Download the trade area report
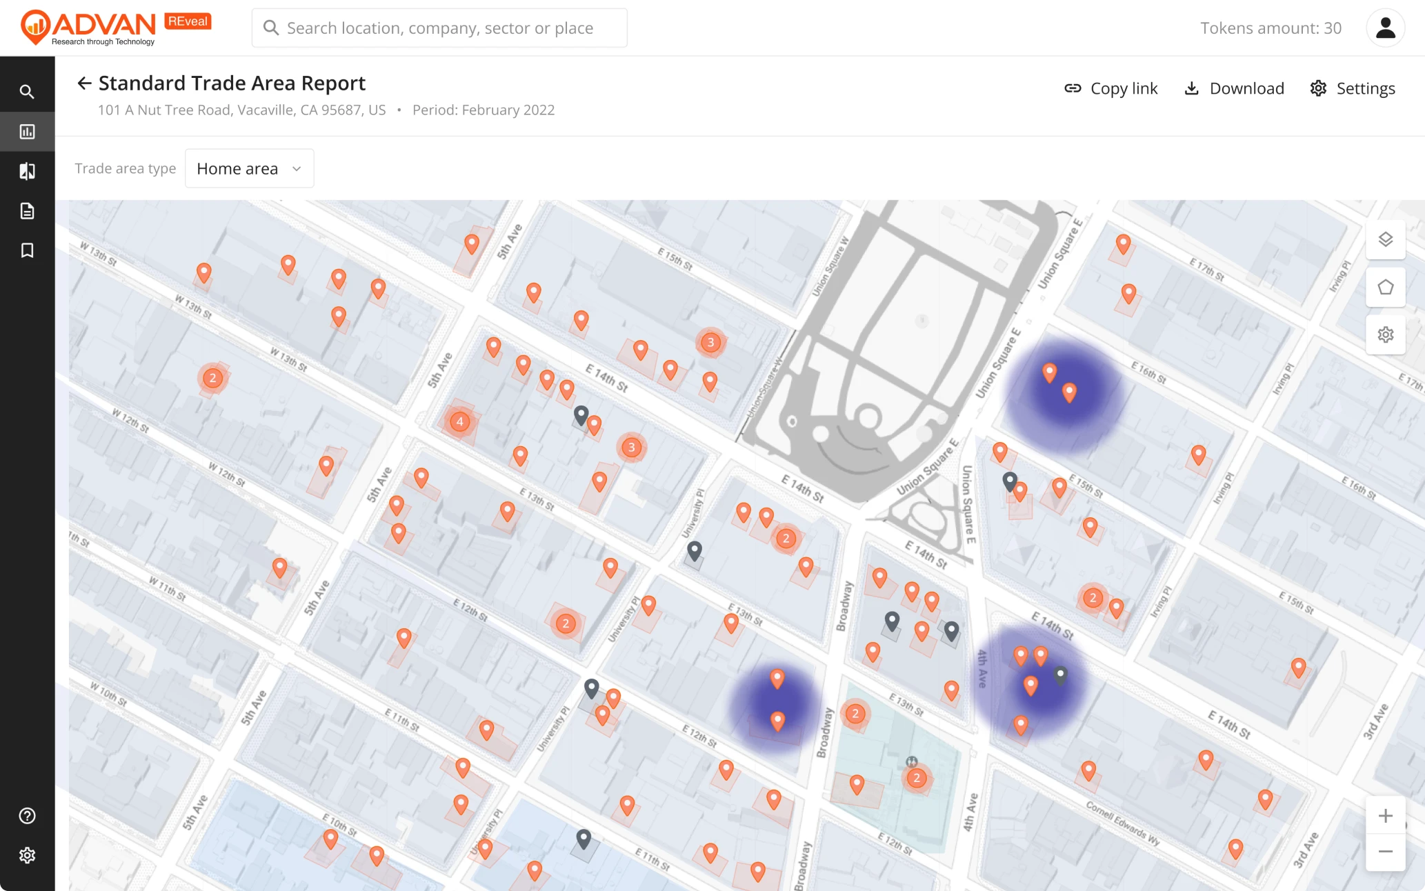This screenshot has width=1425, height=891. pyautogui.click(x=1234, y=88)
